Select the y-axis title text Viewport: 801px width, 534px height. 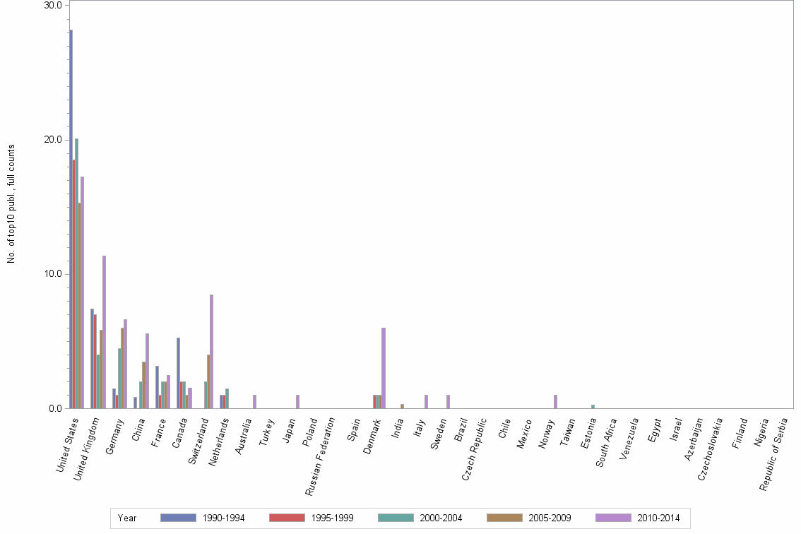[11, 203]
